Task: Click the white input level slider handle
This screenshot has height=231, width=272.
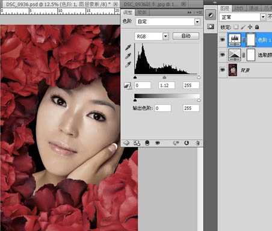Action: click(x=199, y=77)
